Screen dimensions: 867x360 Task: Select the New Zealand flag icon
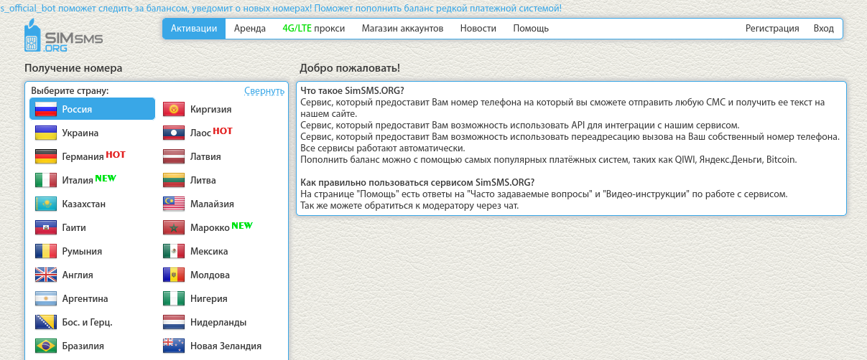coord(175,346)
